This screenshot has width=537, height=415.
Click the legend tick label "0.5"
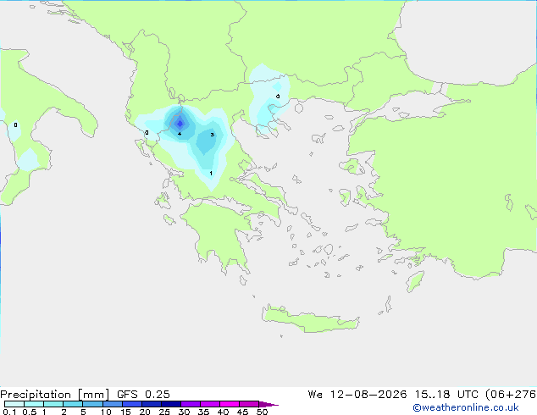click(30, 412)
